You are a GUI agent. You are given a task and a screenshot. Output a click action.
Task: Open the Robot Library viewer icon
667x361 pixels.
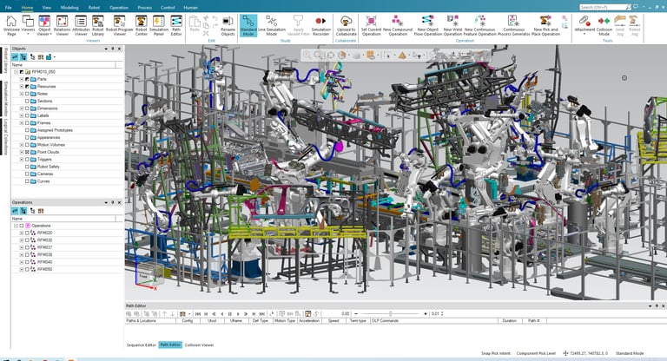(98, 25)
